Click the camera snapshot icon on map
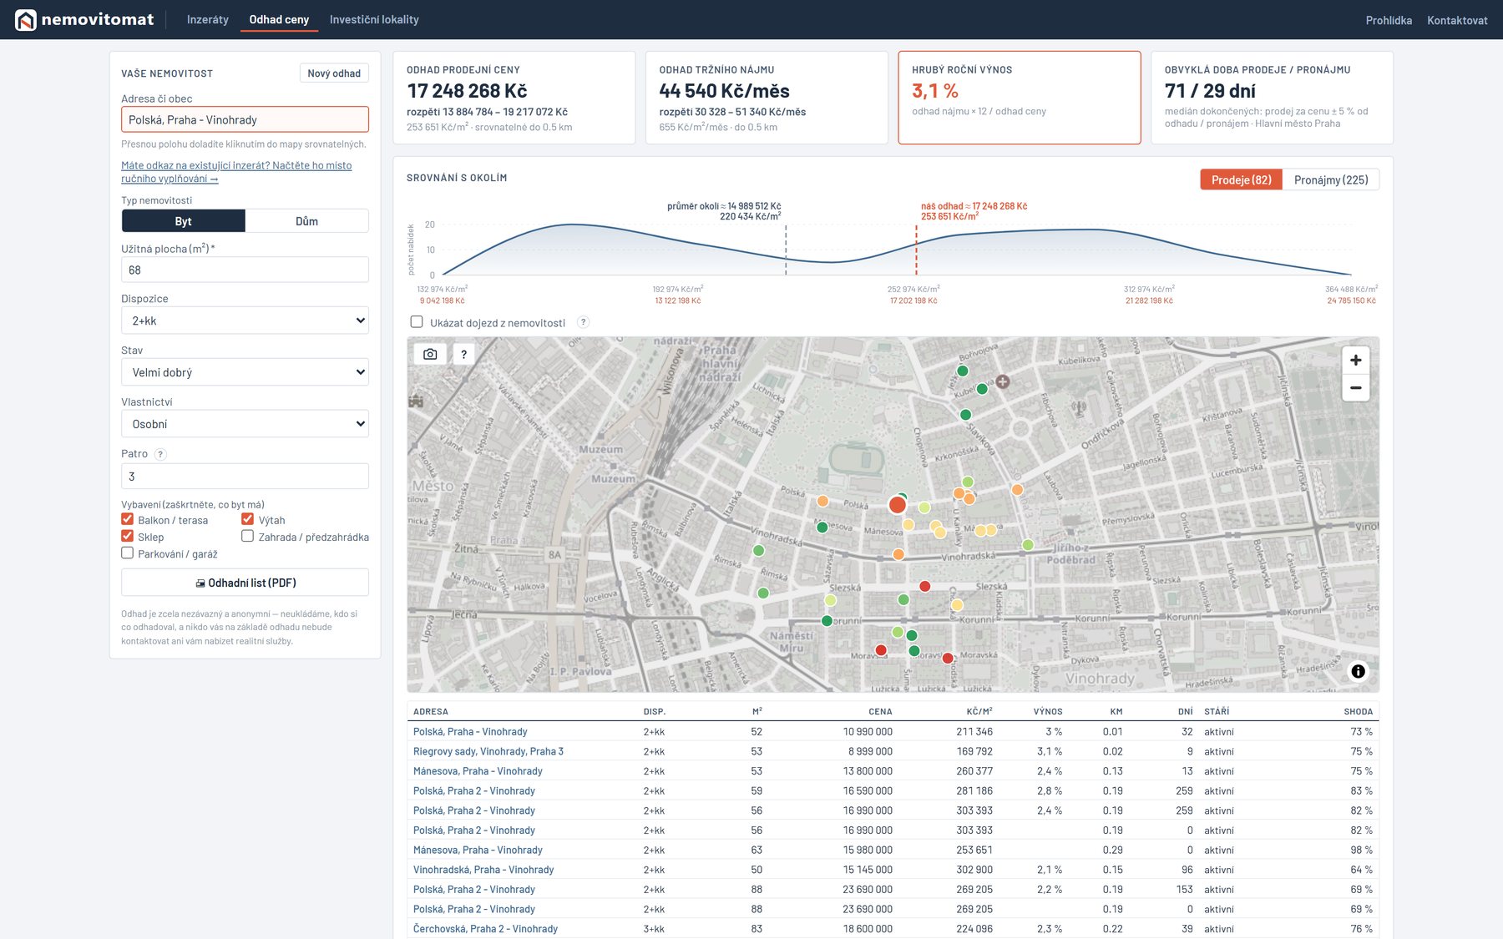This screenshot has width=1503, height=939. (430, 354)
